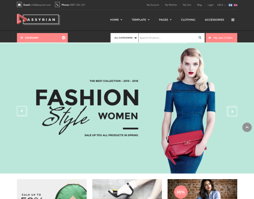Viewport: 254px width, 199px height.
Task: Click the FASHION headline text
Action: (x=87, y=97)
